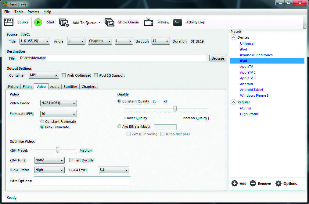Enable the Web Optimized checkbox
Screen dimensions: 309x204
point(64,75)
